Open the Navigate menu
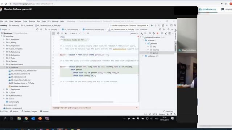Screen dimensions: 232x130 pyautogui.click(x=18, y=21)
